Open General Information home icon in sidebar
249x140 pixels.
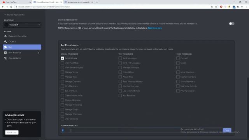[x=5, y=36]
